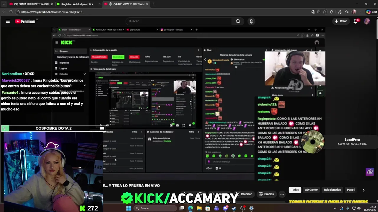The image size is (378, 212).
Task: Open the Windows Start menu
Action: (128, 208)
